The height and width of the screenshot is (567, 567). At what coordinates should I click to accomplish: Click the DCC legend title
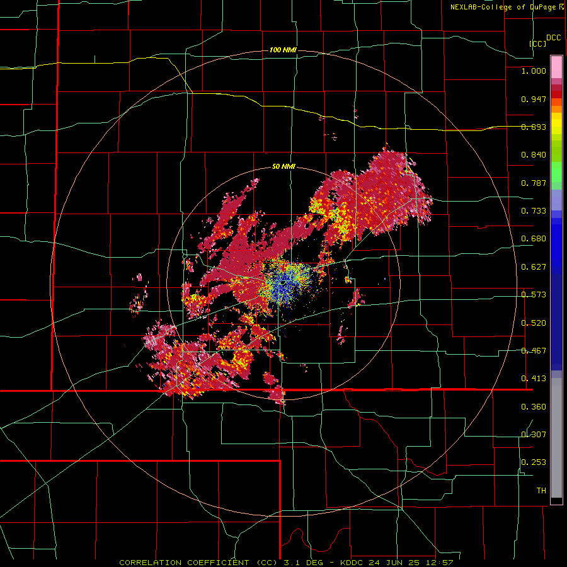tap(553, 38)
